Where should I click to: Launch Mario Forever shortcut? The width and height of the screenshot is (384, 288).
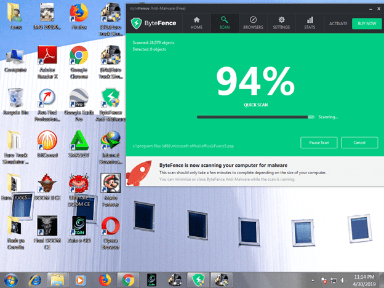pyautogui.click(x=111, y=190)
